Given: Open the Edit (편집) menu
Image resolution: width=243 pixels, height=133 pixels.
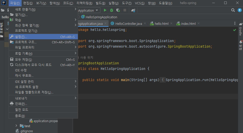Looking at the screenshot, I should [x=28, y=3].
